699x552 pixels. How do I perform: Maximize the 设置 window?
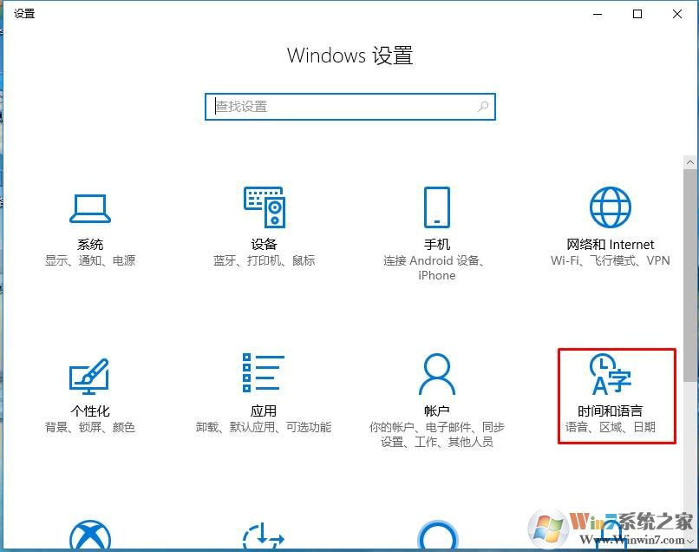(x=637, y=14)
